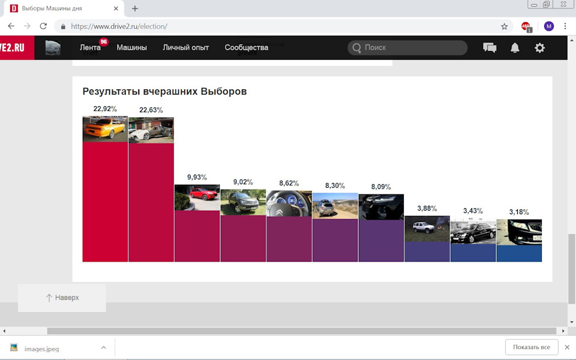Click the purple bar under 8,09%
This screenshot has width=576, height=360.
tap(381, 241)
